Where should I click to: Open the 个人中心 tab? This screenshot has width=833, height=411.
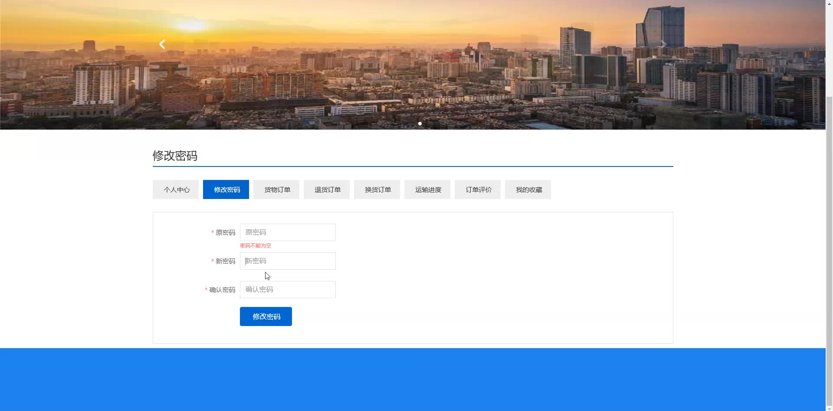coord(176,189)
